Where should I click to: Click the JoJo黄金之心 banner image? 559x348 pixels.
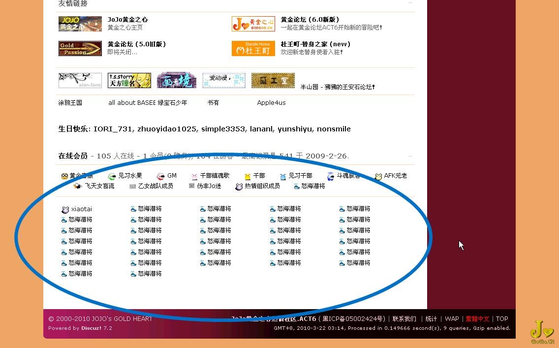coord(80,24)
